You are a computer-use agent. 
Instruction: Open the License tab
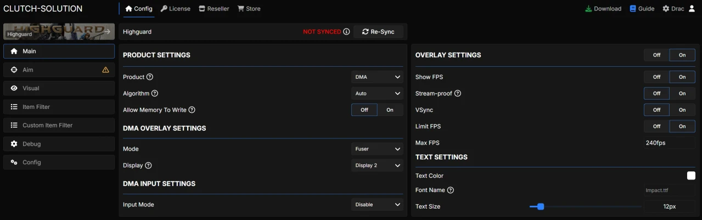tap(175, 9)
